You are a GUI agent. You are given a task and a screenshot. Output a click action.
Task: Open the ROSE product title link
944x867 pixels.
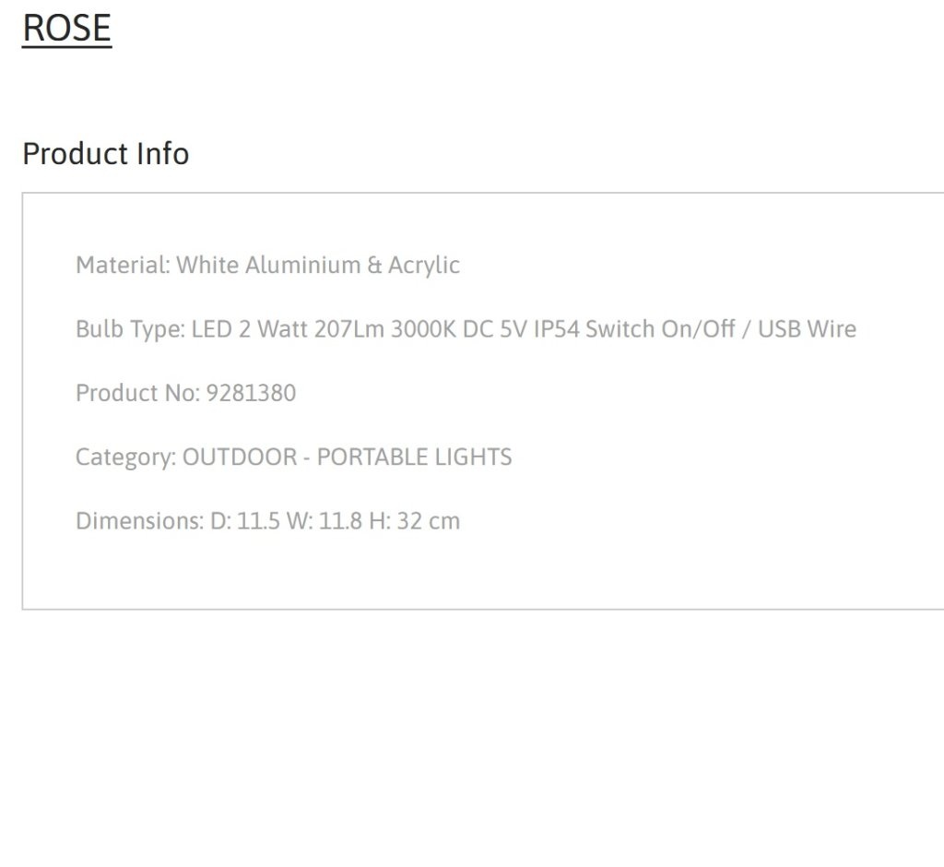66,28
